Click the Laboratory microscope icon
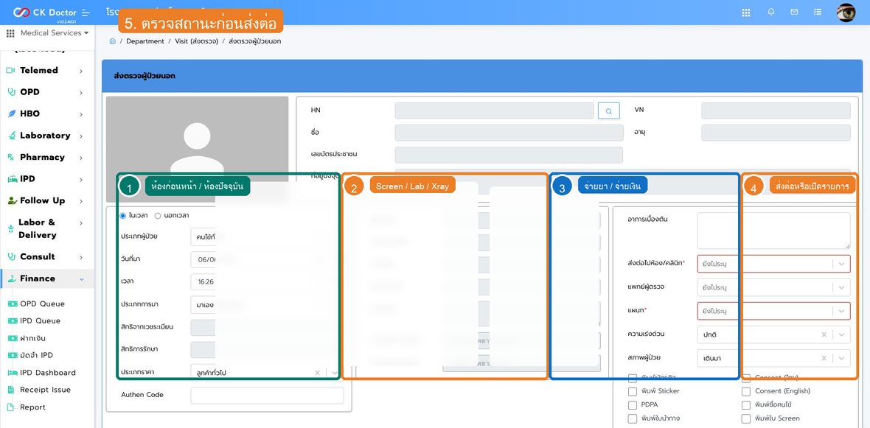Screen dimensions: 870x428 (11, 136)
